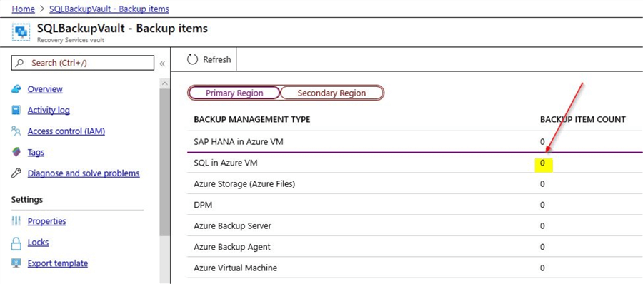
Task: Open the Activity log page
Action: pos(49,111)
